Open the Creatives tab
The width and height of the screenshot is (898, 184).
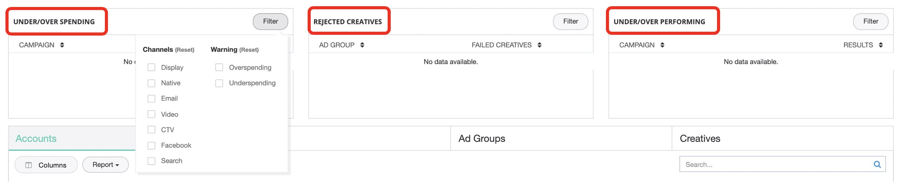[700, 138]
